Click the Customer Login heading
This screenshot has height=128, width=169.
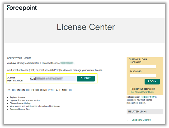(138, 59)
